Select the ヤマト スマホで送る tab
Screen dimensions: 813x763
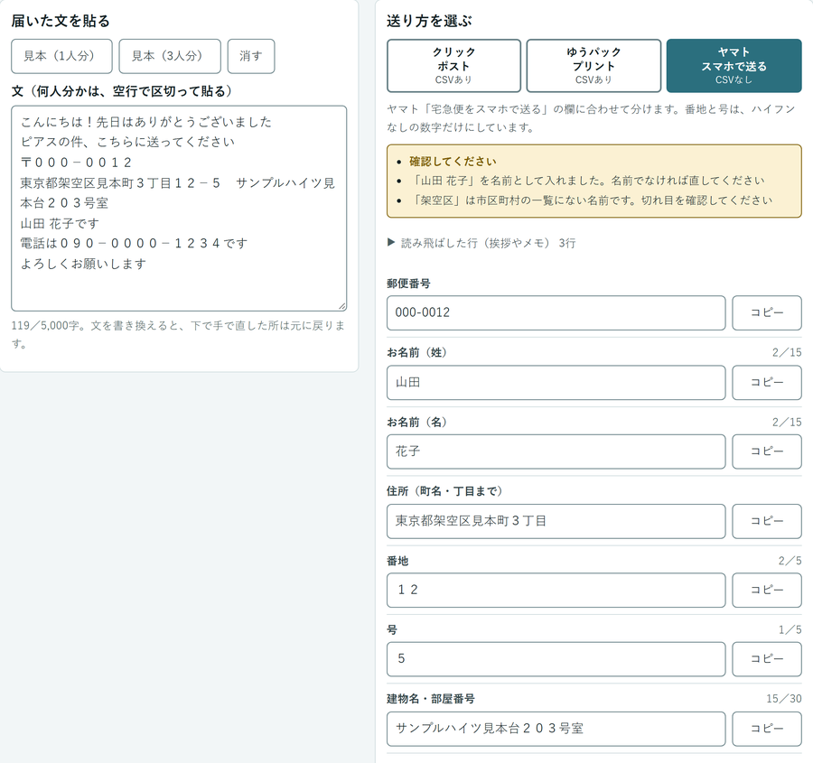pyautogui.click(x=734, y=66)
